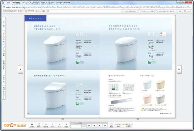Screen dimensions: 194x131
Task: Select the 付箋 sticky note tool
Action: [x=66, y=125]
